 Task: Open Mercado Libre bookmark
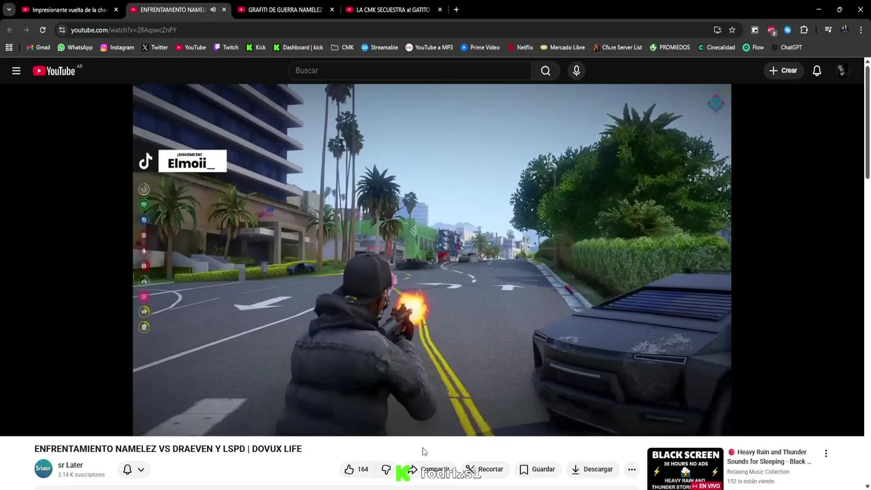pos(562,48)
